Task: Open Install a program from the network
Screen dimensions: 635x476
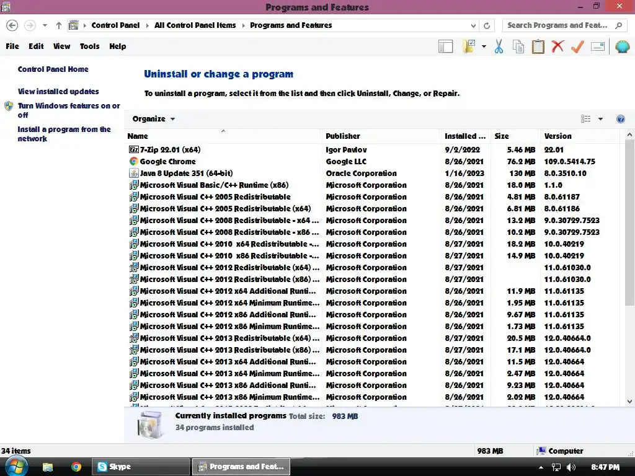Action: click(64, 134)
